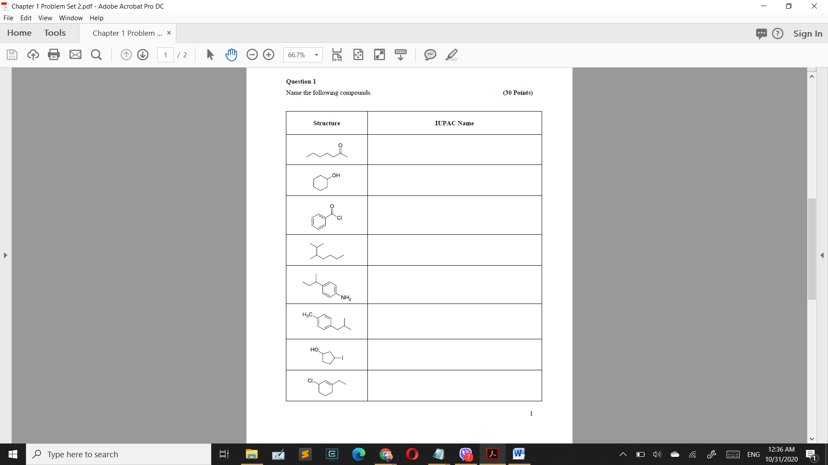Zoom in on the document

(x=269, y=55)
